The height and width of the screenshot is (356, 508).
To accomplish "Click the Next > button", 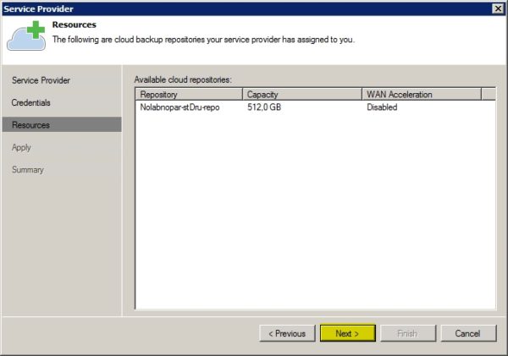I will [348, 333].
